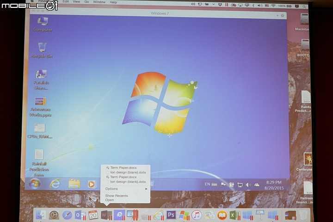This screenshot has height=222, width=333.
Task: Open the Window menu
Action: [x=99, y=2]
